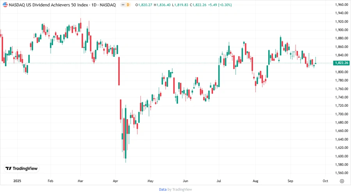
Task: Click the 1,840.00 price axis label
Action: point(342,55)
